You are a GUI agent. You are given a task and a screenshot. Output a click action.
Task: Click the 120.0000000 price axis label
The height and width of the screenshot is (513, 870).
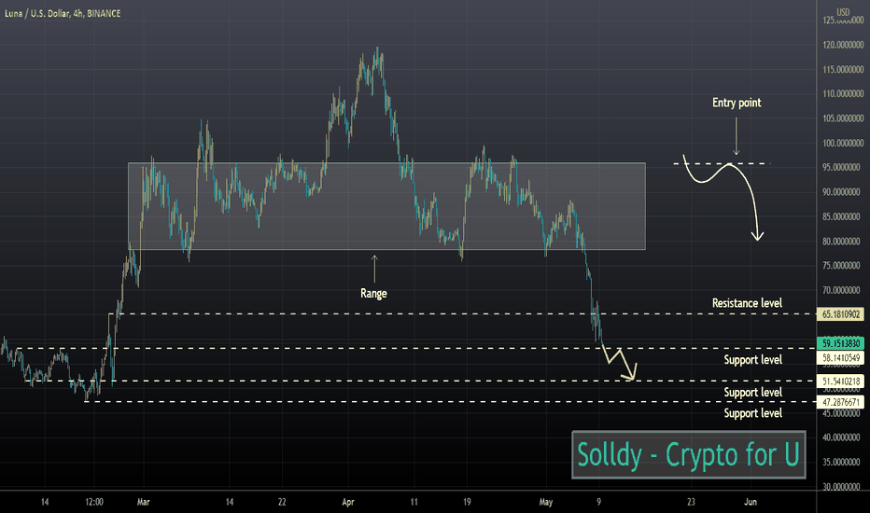coord(843,45)
